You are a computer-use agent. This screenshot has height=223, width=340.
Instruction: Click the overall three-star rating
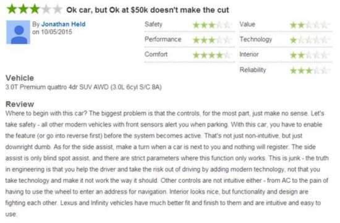pos(35,9)
